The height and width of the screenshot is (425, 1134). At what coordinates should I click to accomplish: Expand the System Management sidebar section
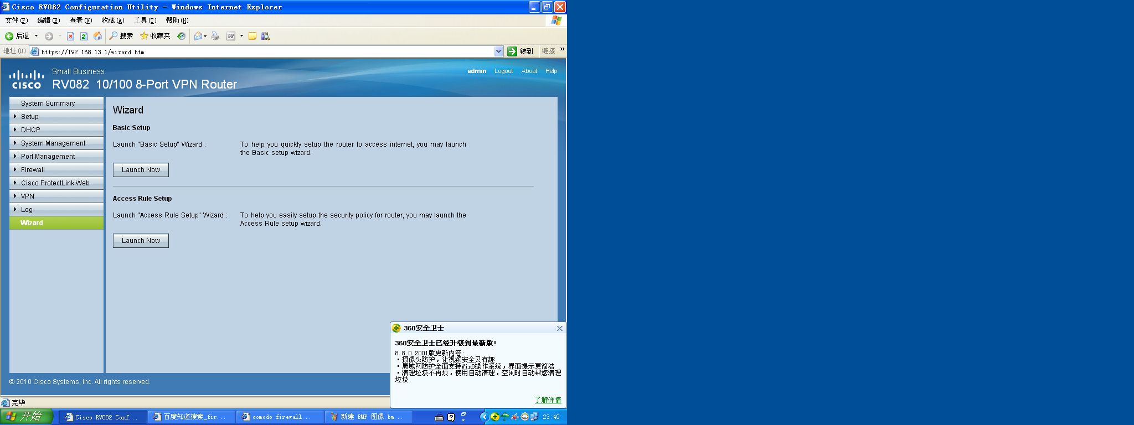point(56,143)
